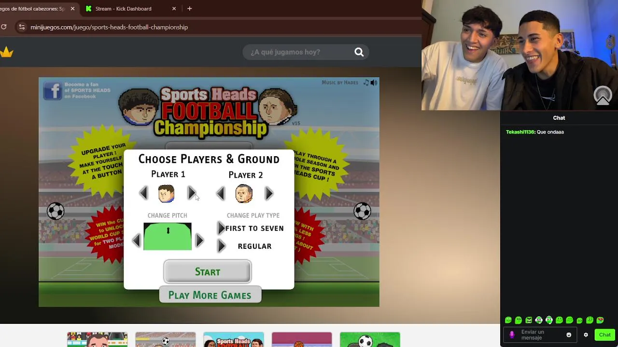Viewport: 618px width, 347px height.
Task: Click the Player 2 head avatar
Action: point(244,193)
